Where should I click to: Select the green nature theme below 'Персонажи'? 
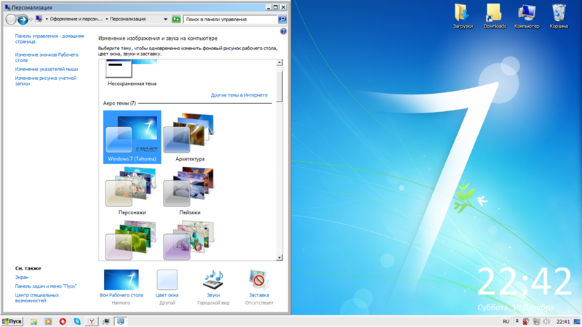coord(132,240)
